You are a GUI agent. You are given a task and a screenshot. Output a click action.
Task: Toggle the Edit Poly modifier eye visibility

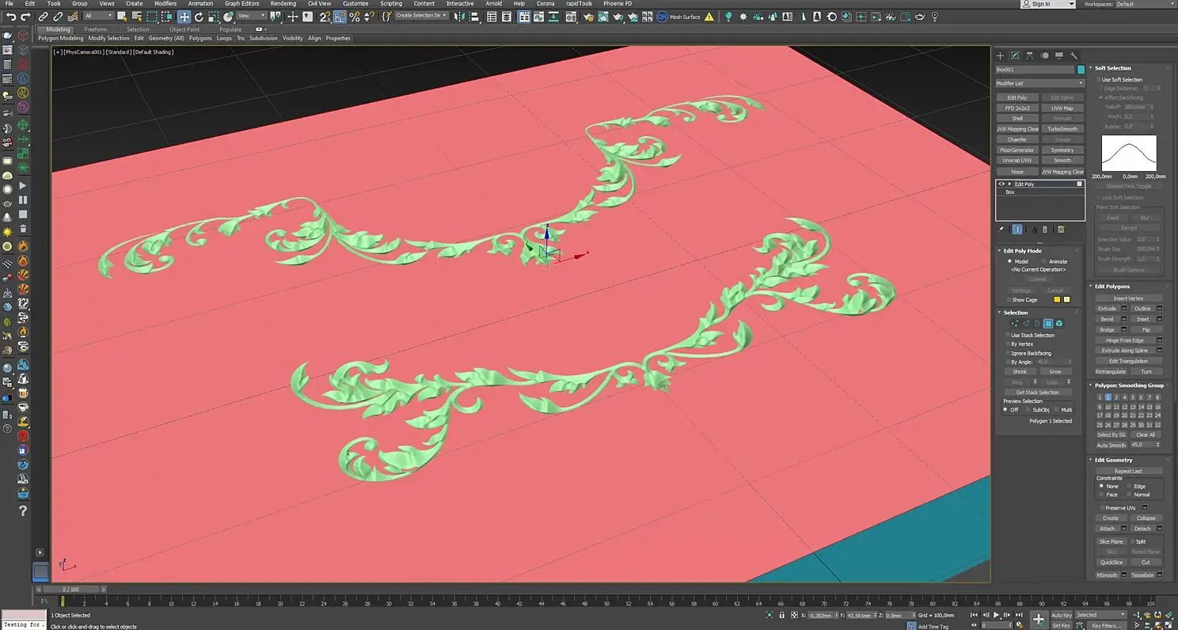click(x=1001, y=184)
